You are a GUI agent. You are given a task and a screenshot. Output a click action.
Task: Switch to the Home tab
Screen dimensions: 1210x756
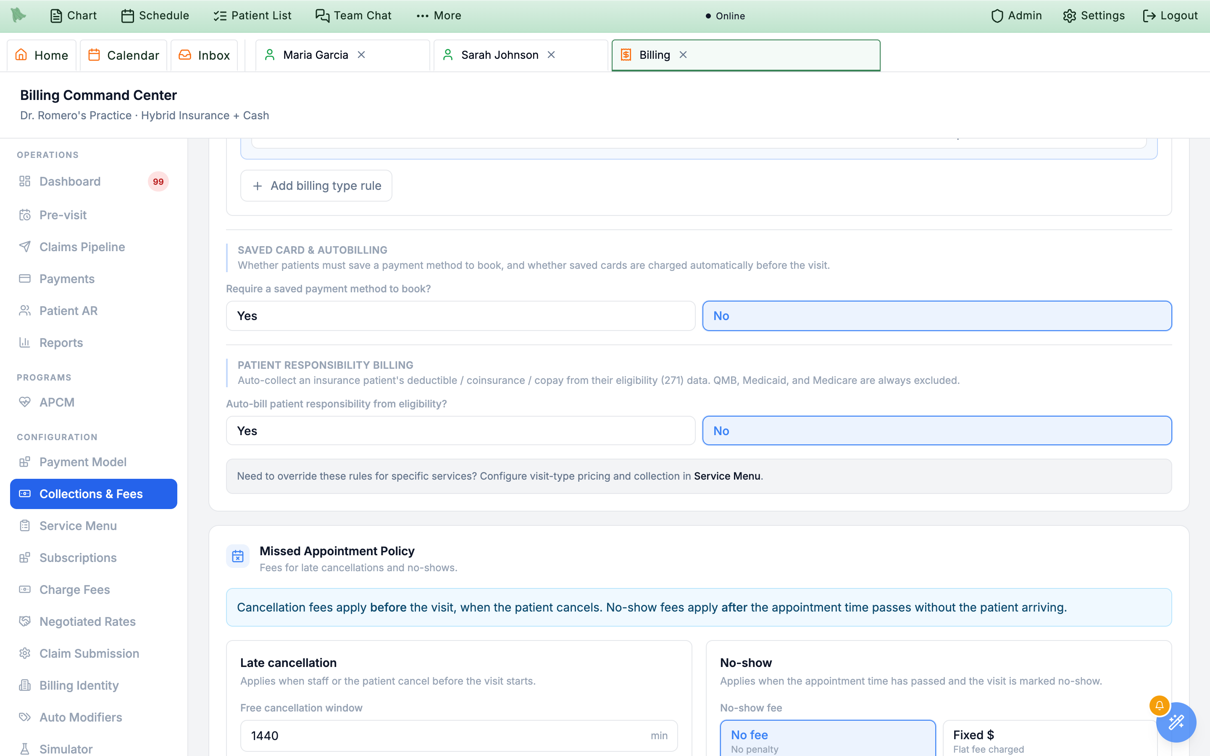[42, 55]
